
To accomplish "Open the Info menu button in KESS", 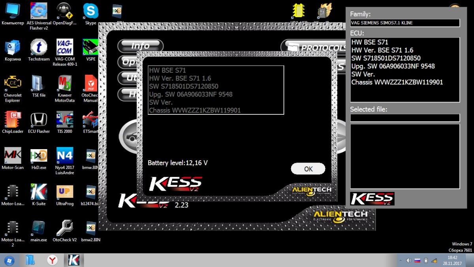I will 140,46.
